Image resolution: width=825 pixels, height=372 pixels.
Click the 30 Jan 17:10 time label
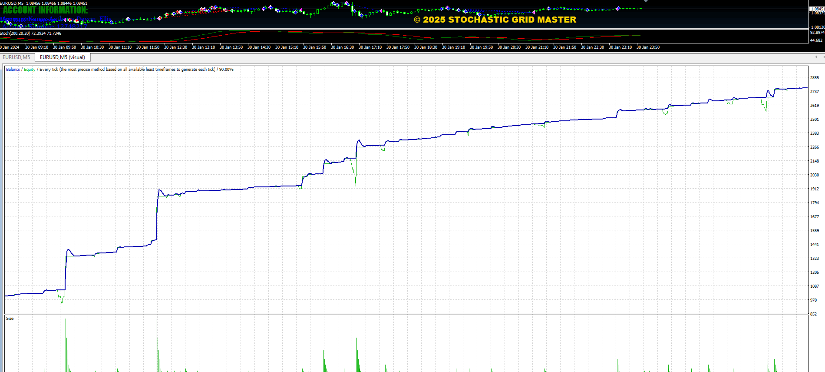pos(370,47)
